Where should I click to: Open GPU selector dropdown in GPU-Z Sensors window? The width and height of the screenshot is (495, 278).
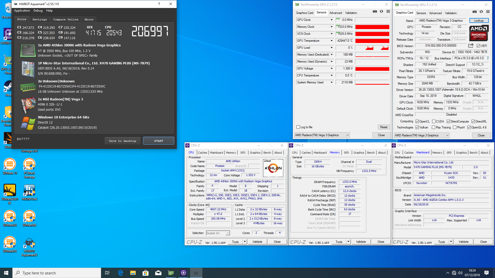point(322,135)
